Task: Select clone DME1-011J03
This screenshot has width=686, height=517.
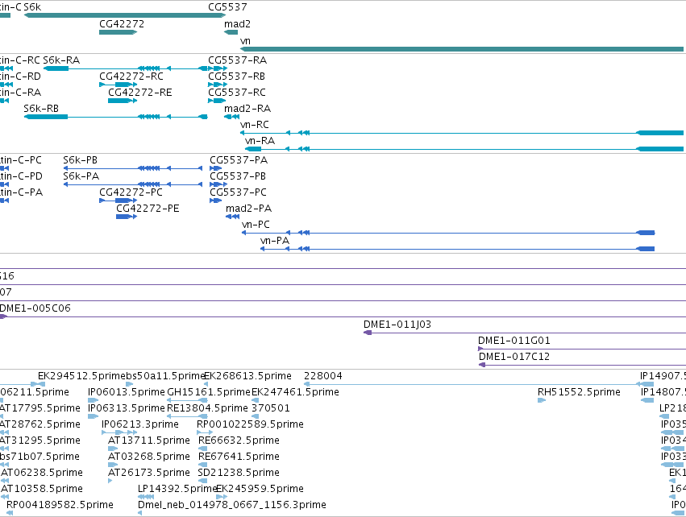Action: tap(525, 333)
